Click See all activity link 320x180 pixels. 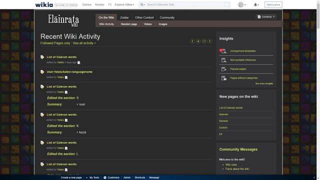coord(84,43)
